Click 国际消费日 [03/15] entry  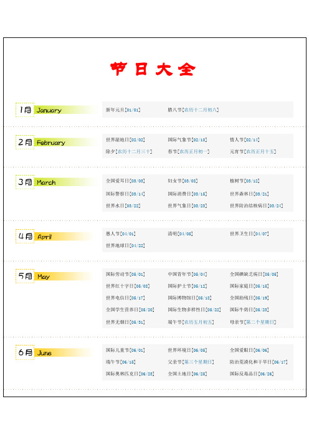pos(188,194)
